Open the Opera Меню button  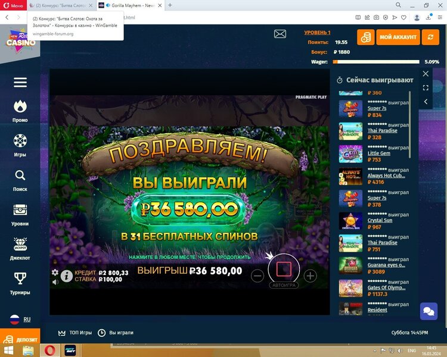coord(13,5)
